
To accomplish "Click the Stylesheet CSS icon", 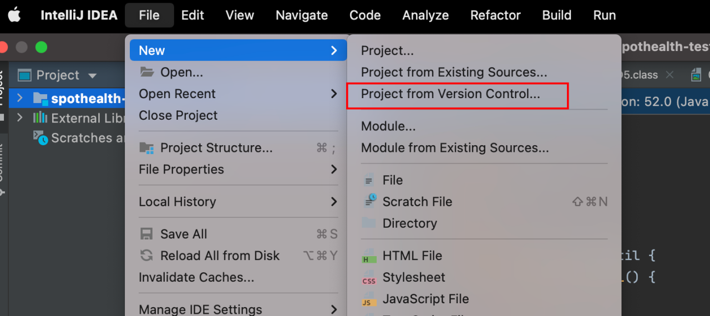I will click(x=369, y=278).
